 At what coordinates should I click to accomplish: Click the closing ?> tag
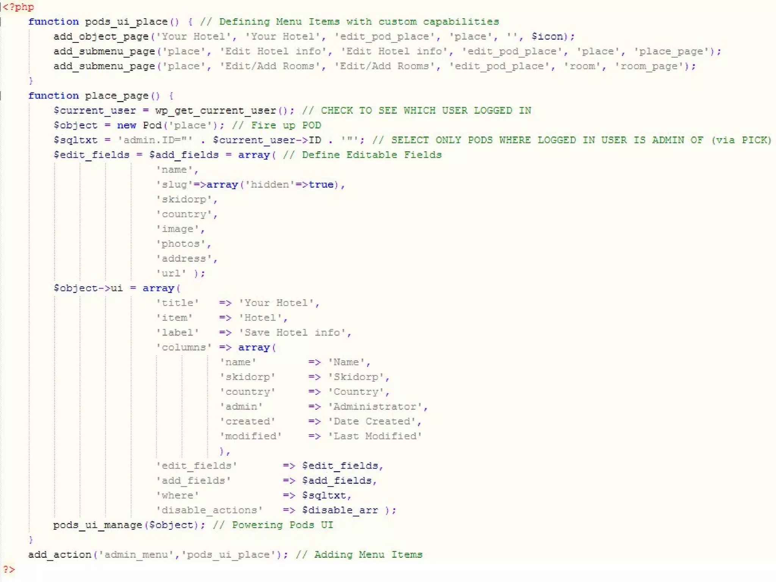tap(9, 569)
